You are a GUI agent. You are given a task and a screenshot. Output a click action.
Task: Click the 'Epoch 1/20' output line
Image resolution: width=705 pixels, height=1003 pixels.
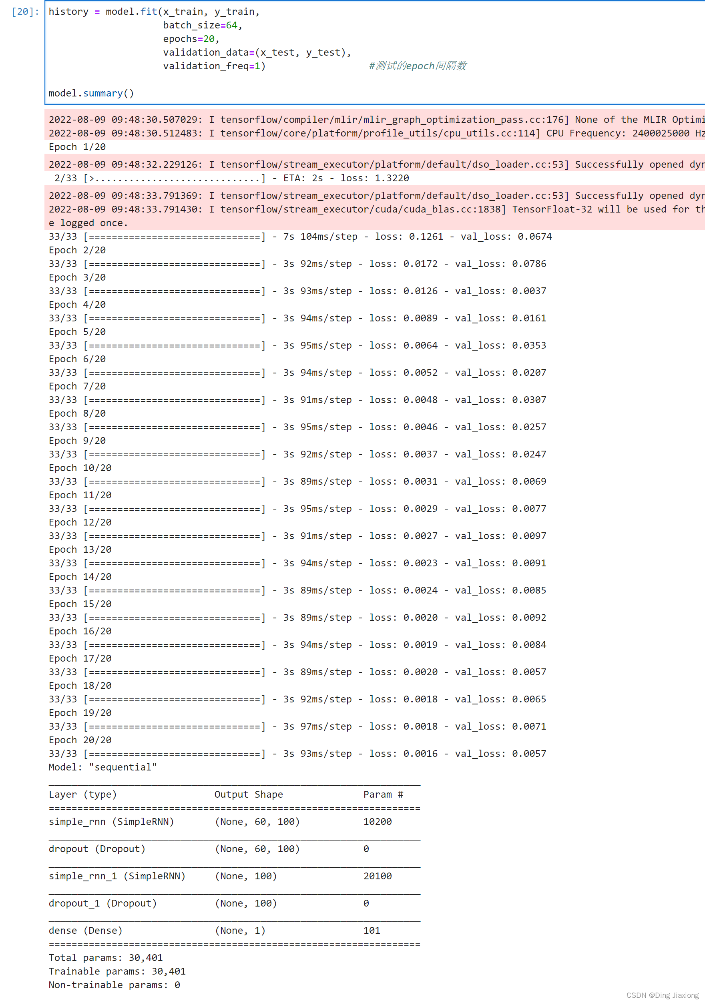click(x=77, y=147)
